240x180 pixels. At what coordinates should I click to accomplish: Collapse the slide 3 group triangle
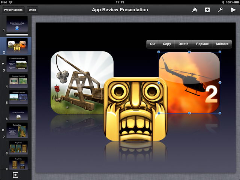click(x=3, y=64)
